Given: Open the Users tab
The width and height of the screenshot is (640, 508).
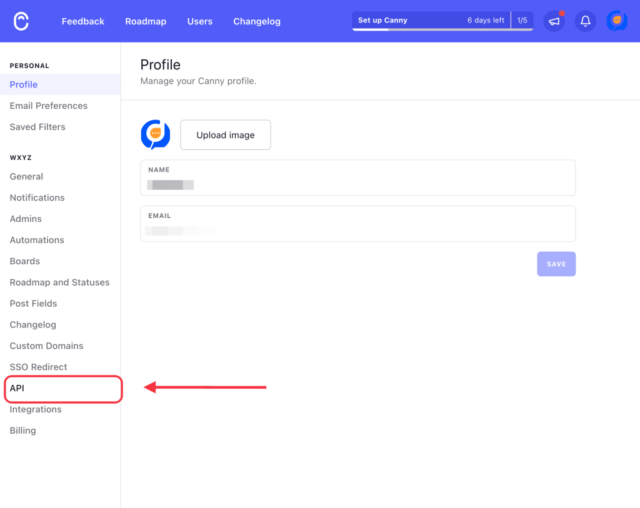Looking at the screenshot, I should click(200, 21).
